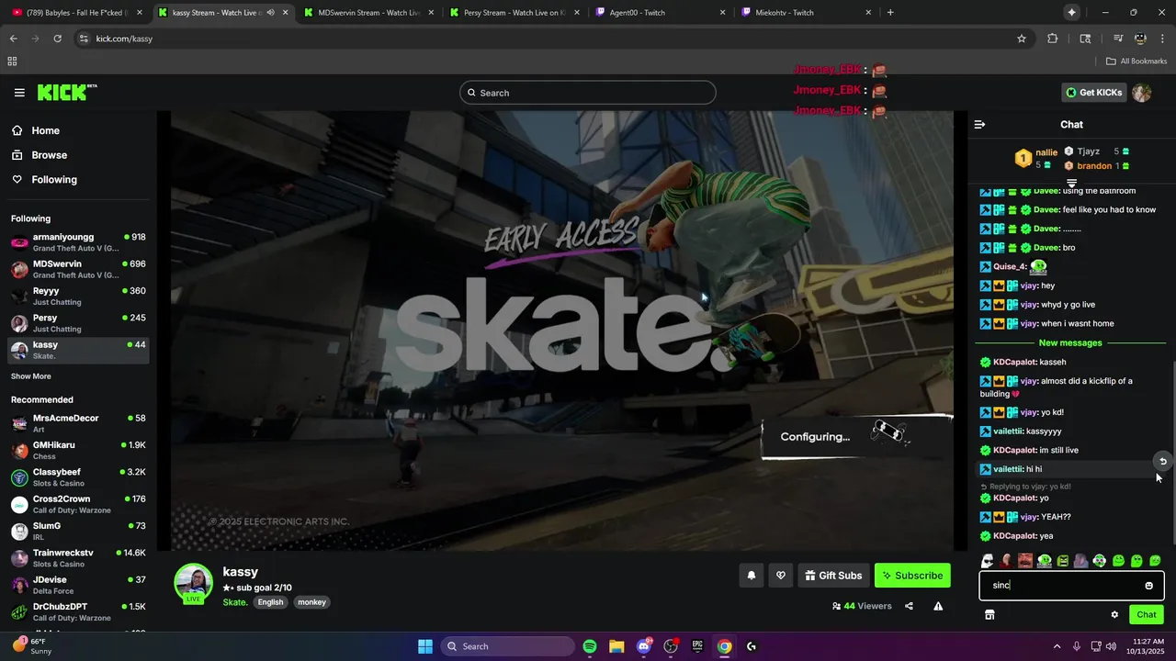
Task: Bookmark this page with the star
Action: click(1022, 39)
